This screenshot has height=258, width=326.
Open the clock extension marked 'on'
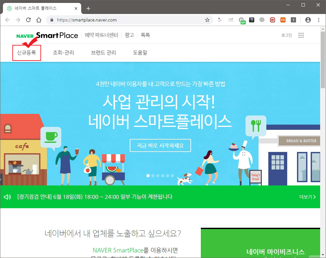point(242,20)
